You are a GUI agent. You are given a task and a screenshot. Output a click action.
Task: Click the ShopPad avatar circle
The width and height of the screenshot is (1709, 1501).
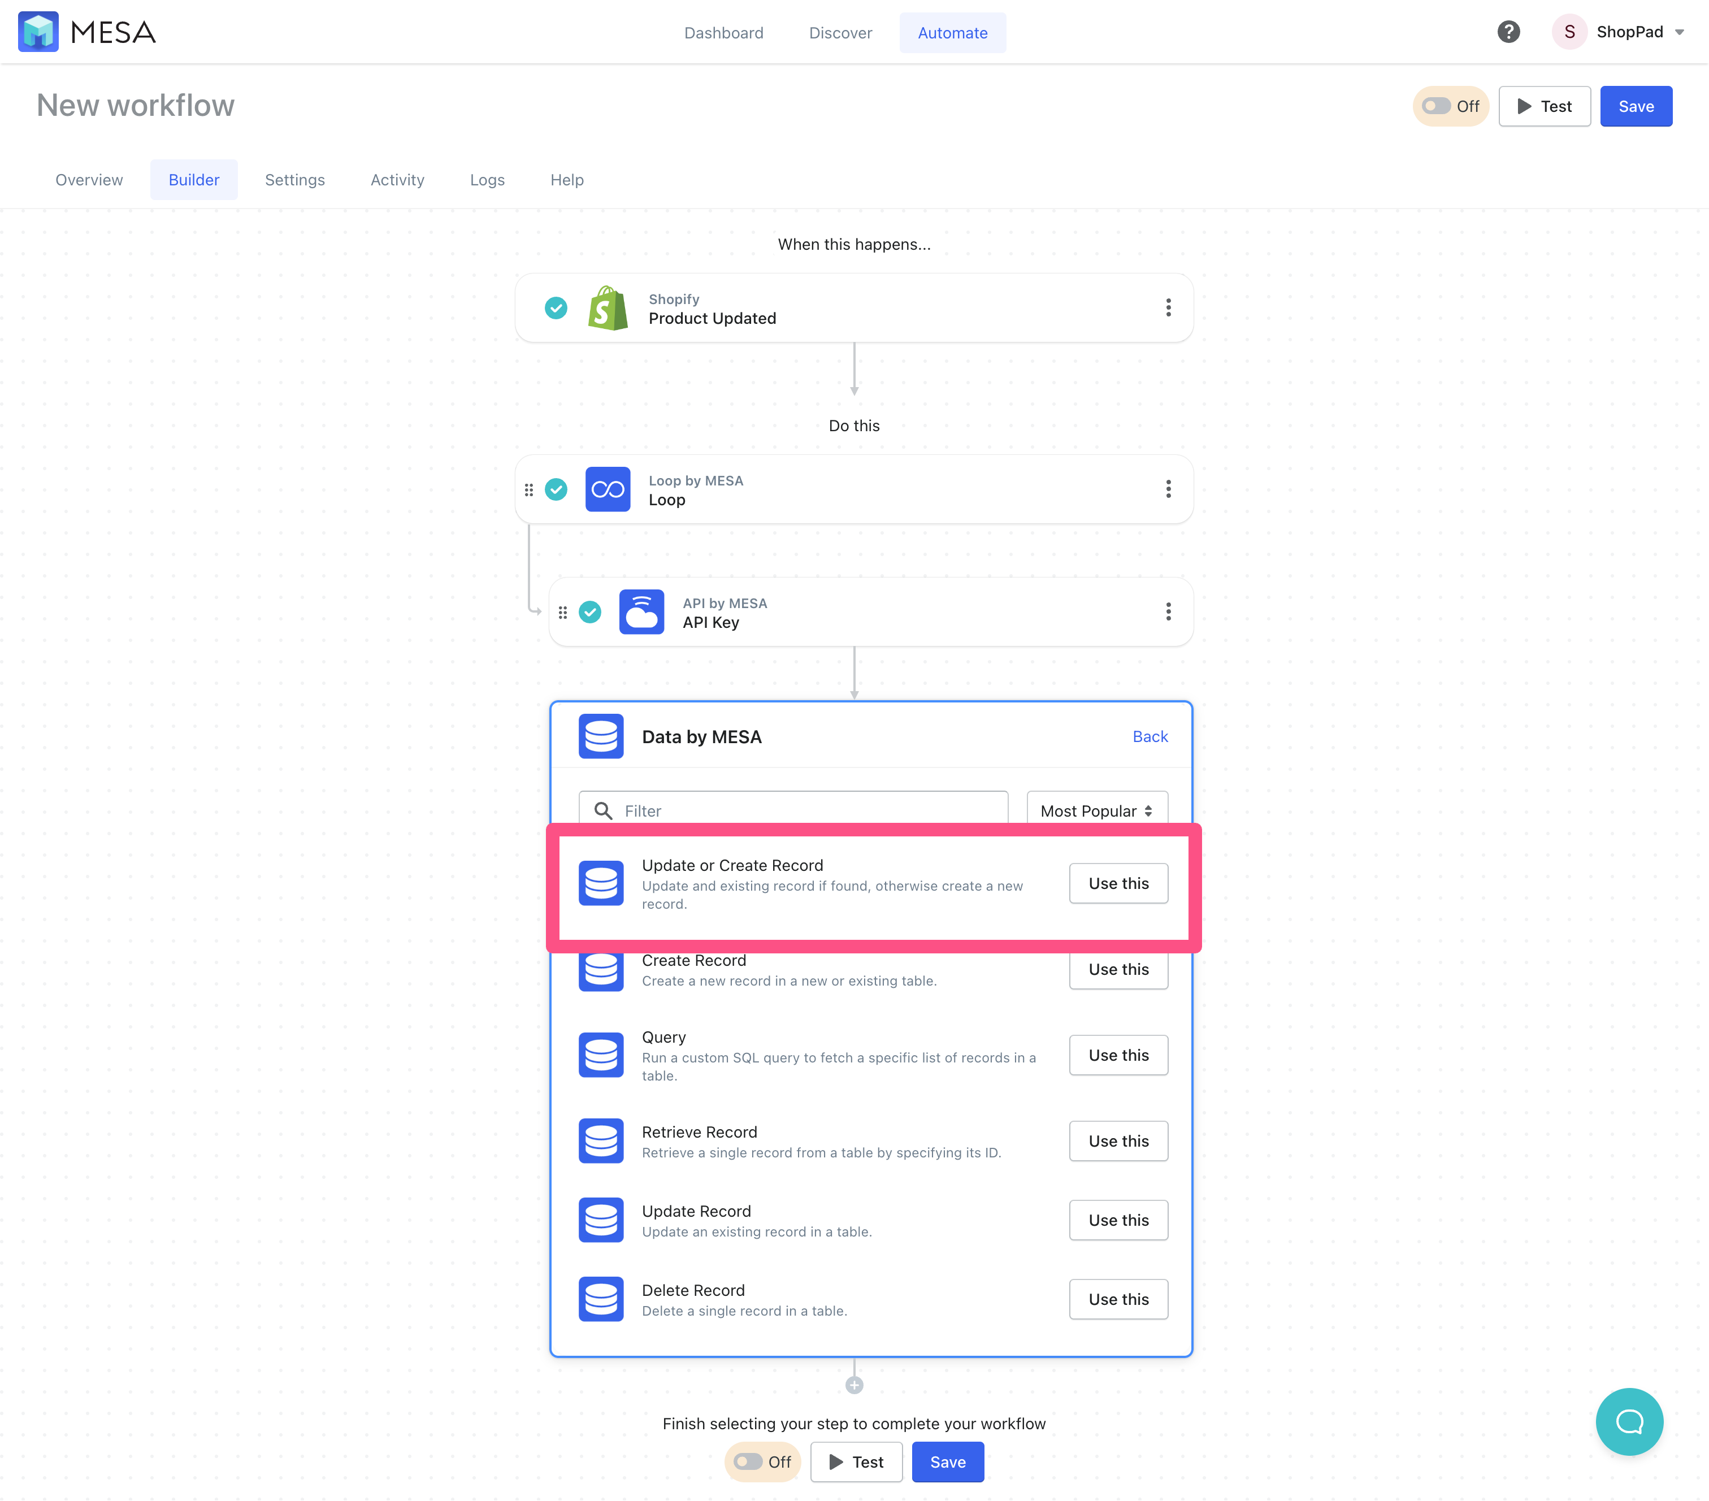click(1569, 32)
